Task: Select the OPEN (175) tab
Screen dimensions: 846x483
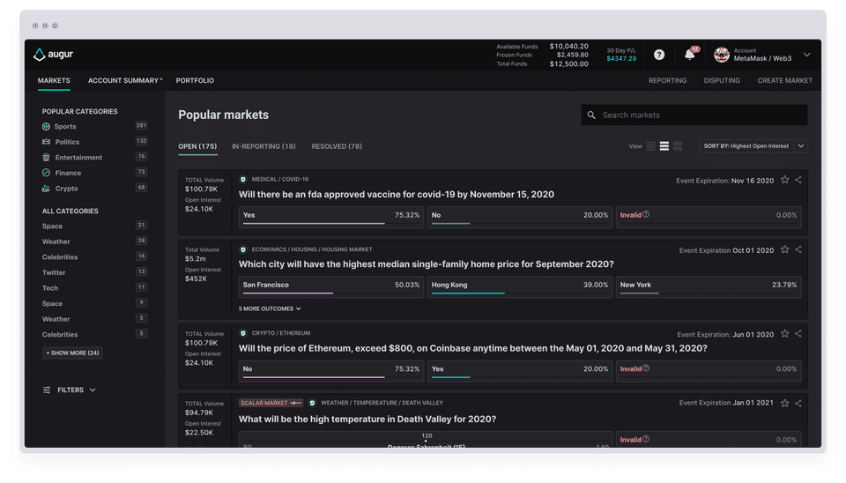Action: coord(197,146)
